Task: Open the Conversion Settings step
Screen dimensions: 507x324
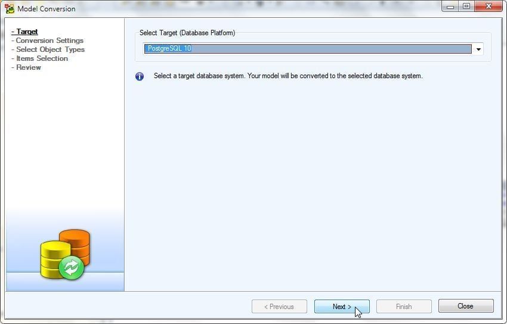Action: (50, 41)
